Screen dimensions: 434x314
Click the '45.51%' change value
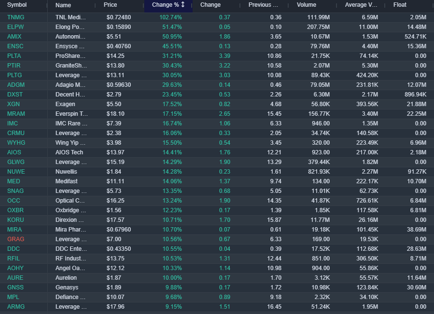tap(172, 46)
